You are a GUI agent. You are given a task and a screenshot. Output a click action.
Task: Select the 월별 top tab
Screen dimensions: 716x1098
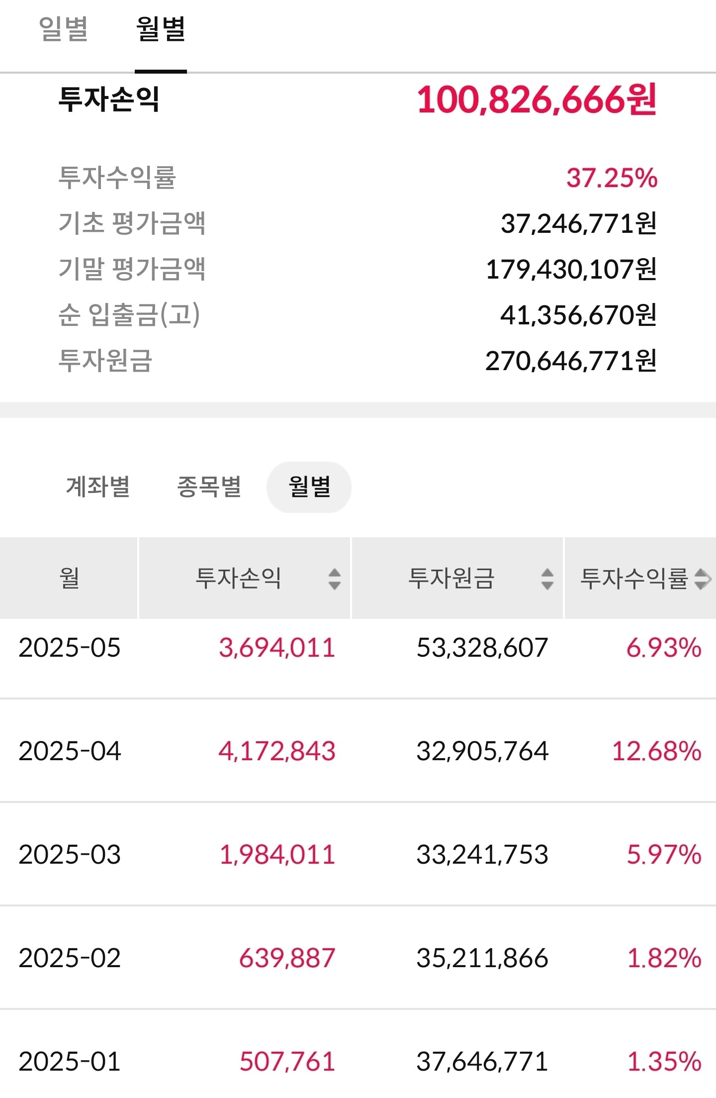coord(161,29)
